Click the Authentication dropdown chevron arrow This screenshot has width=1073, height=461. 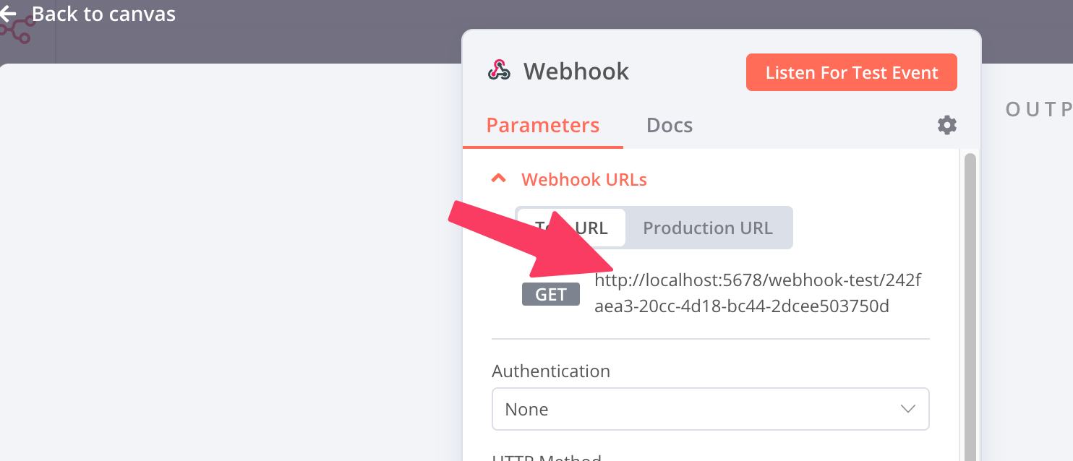coord(908,410)
